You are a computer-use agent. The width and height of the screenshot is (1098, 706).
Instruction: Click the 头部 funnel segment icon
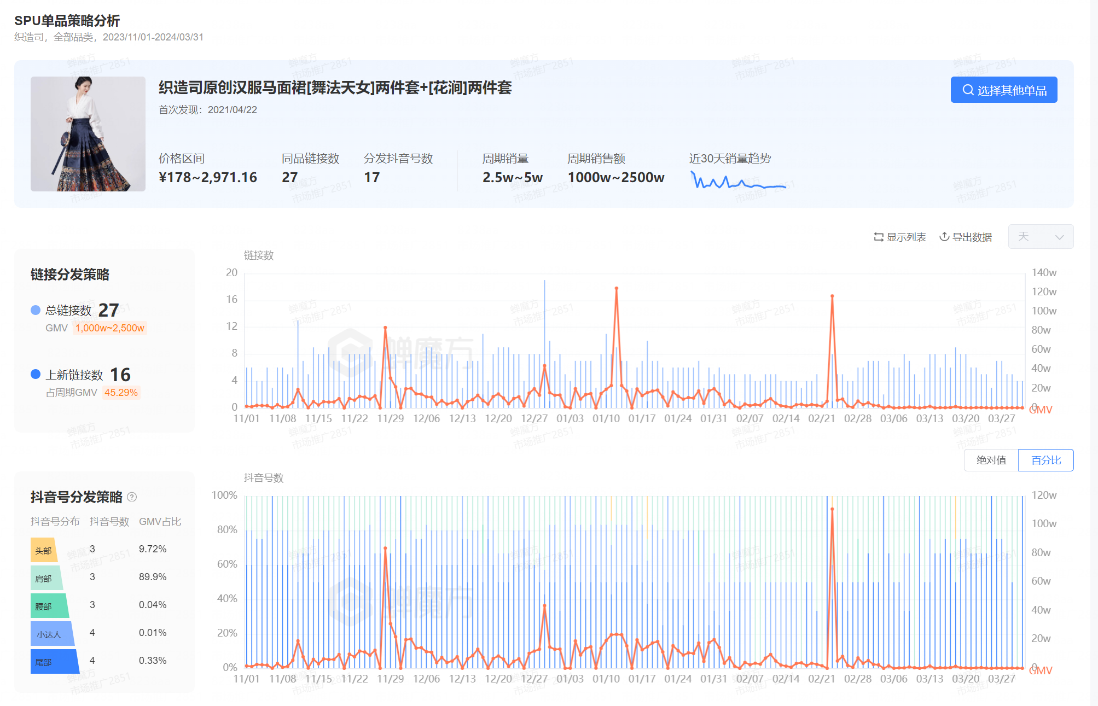(44, 550)
